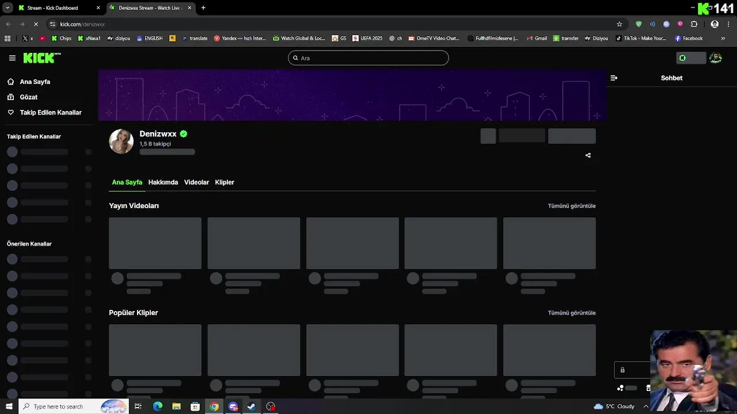The image size is (737, 414).
Task: Open the X bookmark
Action: [28, 39]
